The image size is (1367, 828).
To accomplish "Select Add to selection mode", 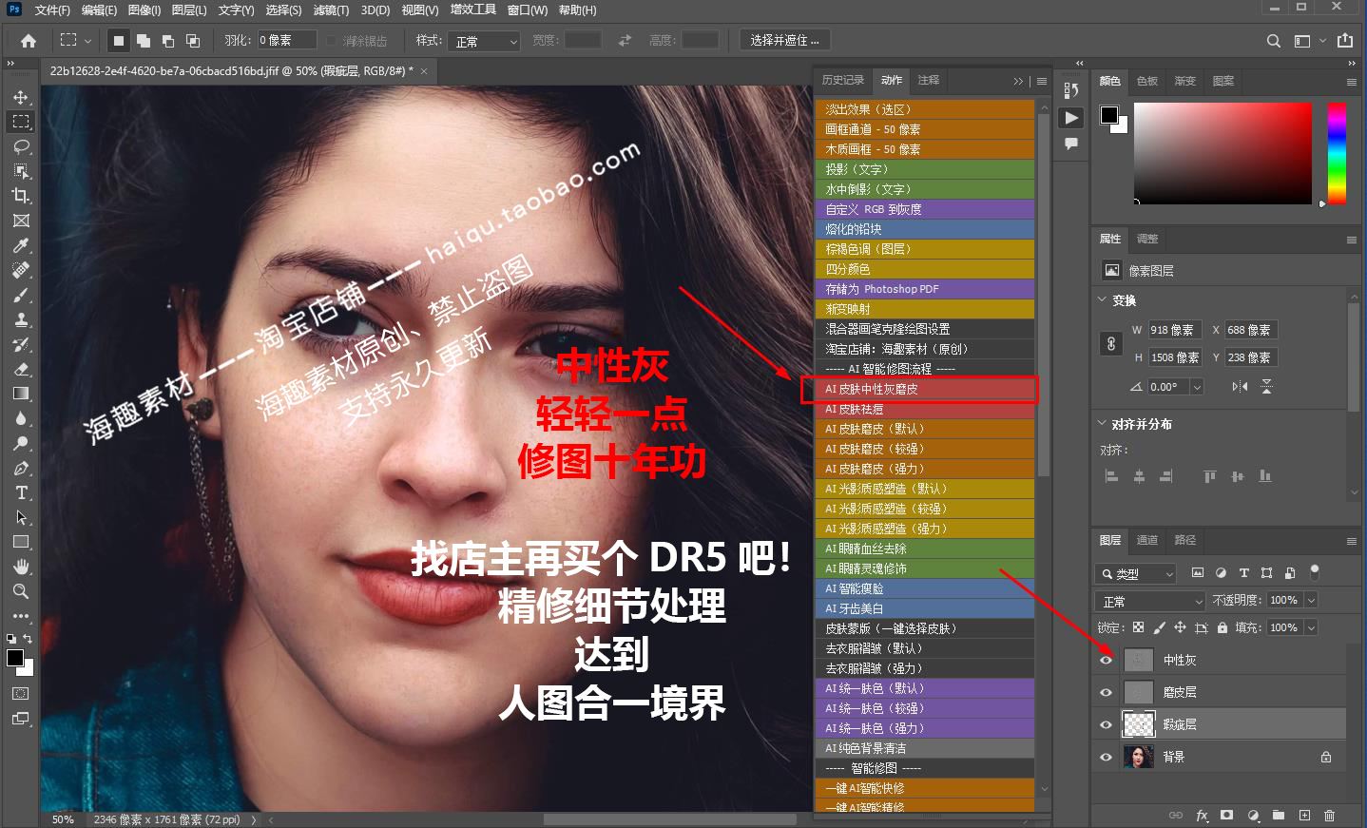I will click(x=144, y=41).
